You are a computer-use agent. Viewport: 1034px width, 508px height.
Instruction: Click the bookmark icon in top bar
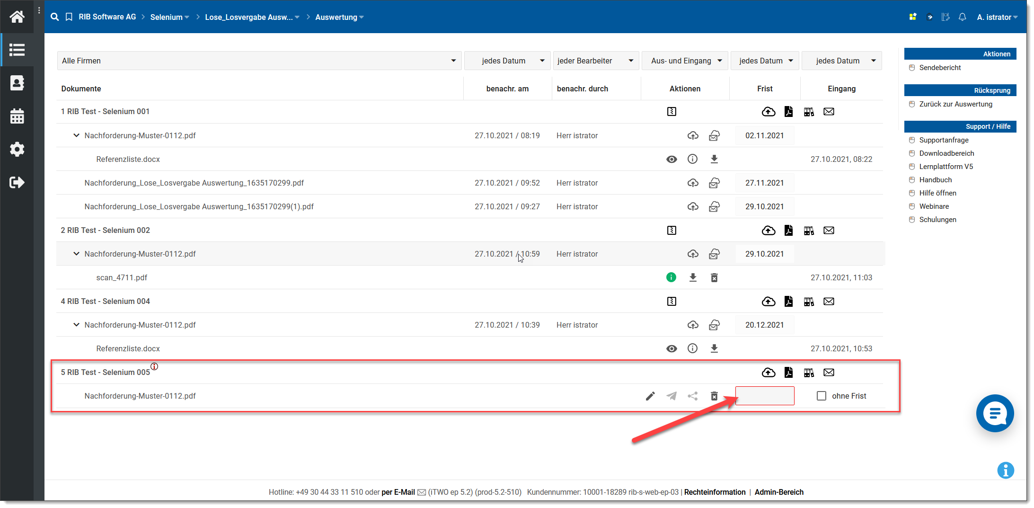click(69, 17)
